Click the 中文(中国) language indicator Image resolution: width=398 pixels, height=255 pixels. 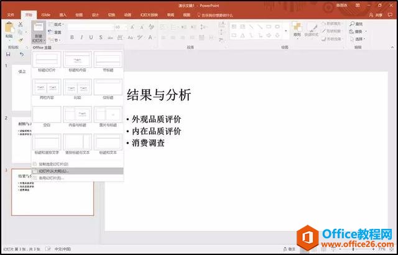tap(63, 249)
